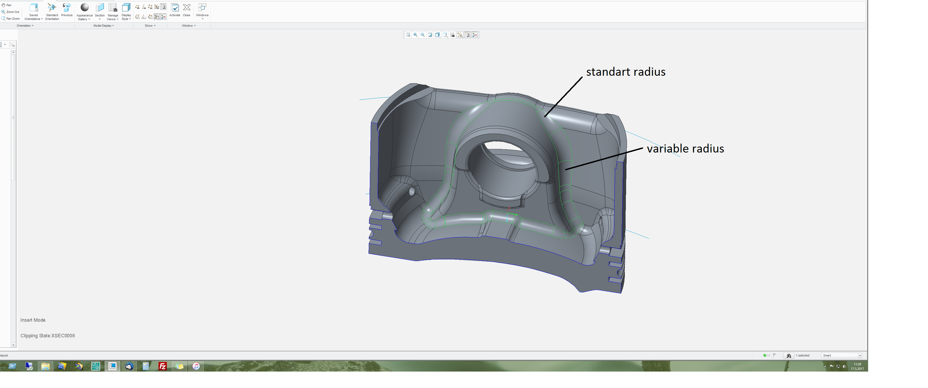This screenshot has width=928, height=388.
Task: Open datum display filters in graphics toolbar
Action: click(460, 35)
